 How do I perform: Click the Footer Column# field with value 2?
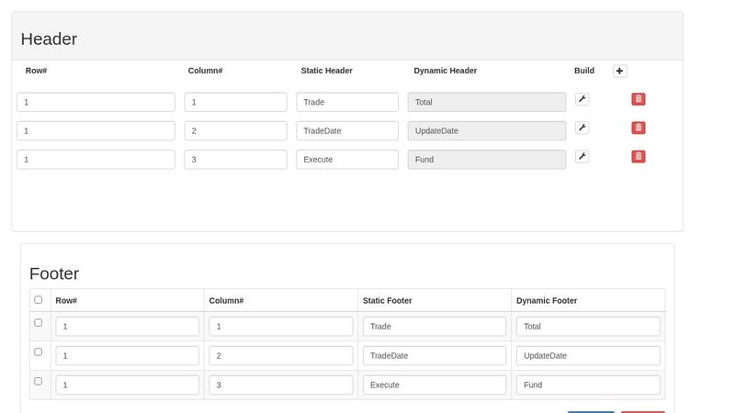pos(281,355)
